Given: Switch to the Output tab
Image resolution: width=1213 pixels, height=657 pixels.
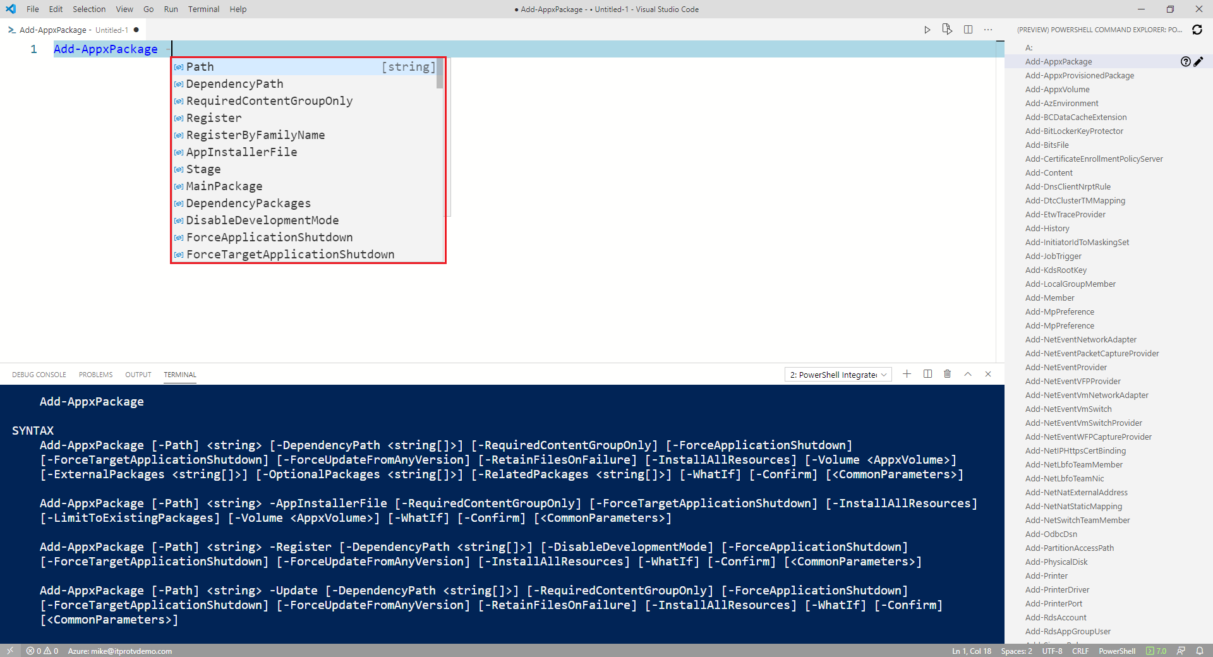Looking at the screenshot, I should click(138, 375).
